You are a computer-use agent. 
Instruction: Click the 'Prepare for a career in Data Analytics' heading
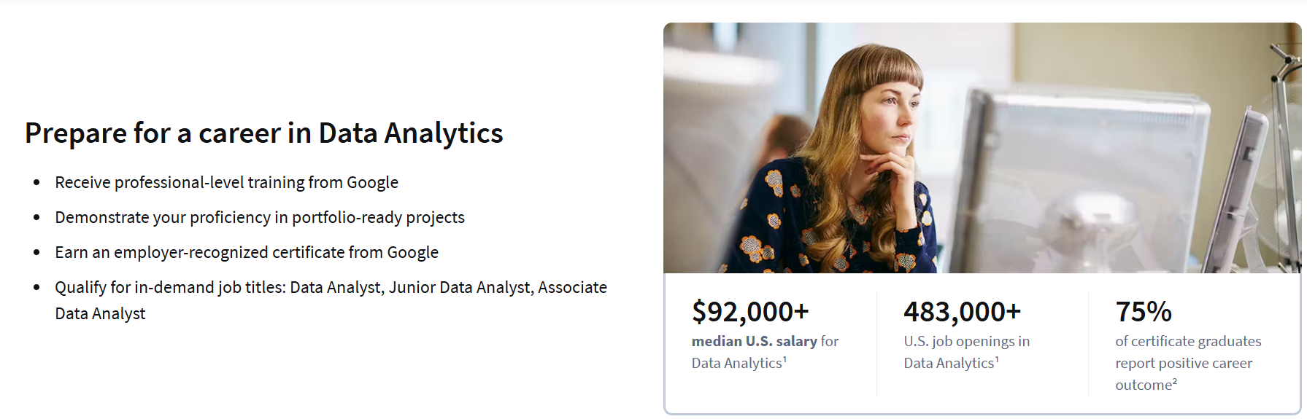point(263,133)
